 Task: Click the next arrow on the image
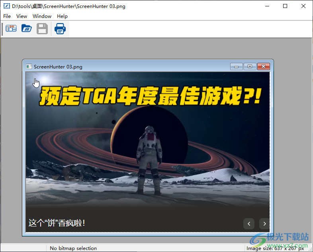click(x=264, y=224)
